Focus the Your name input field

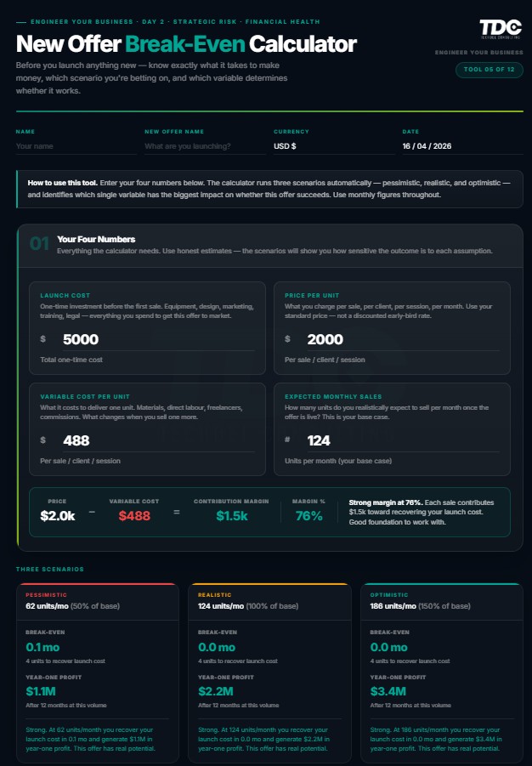(76, 146)
